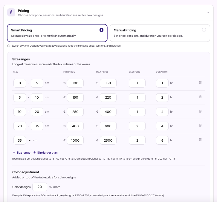
Task: Delete the 0–5 cm size range row
Action: point(200,82)
